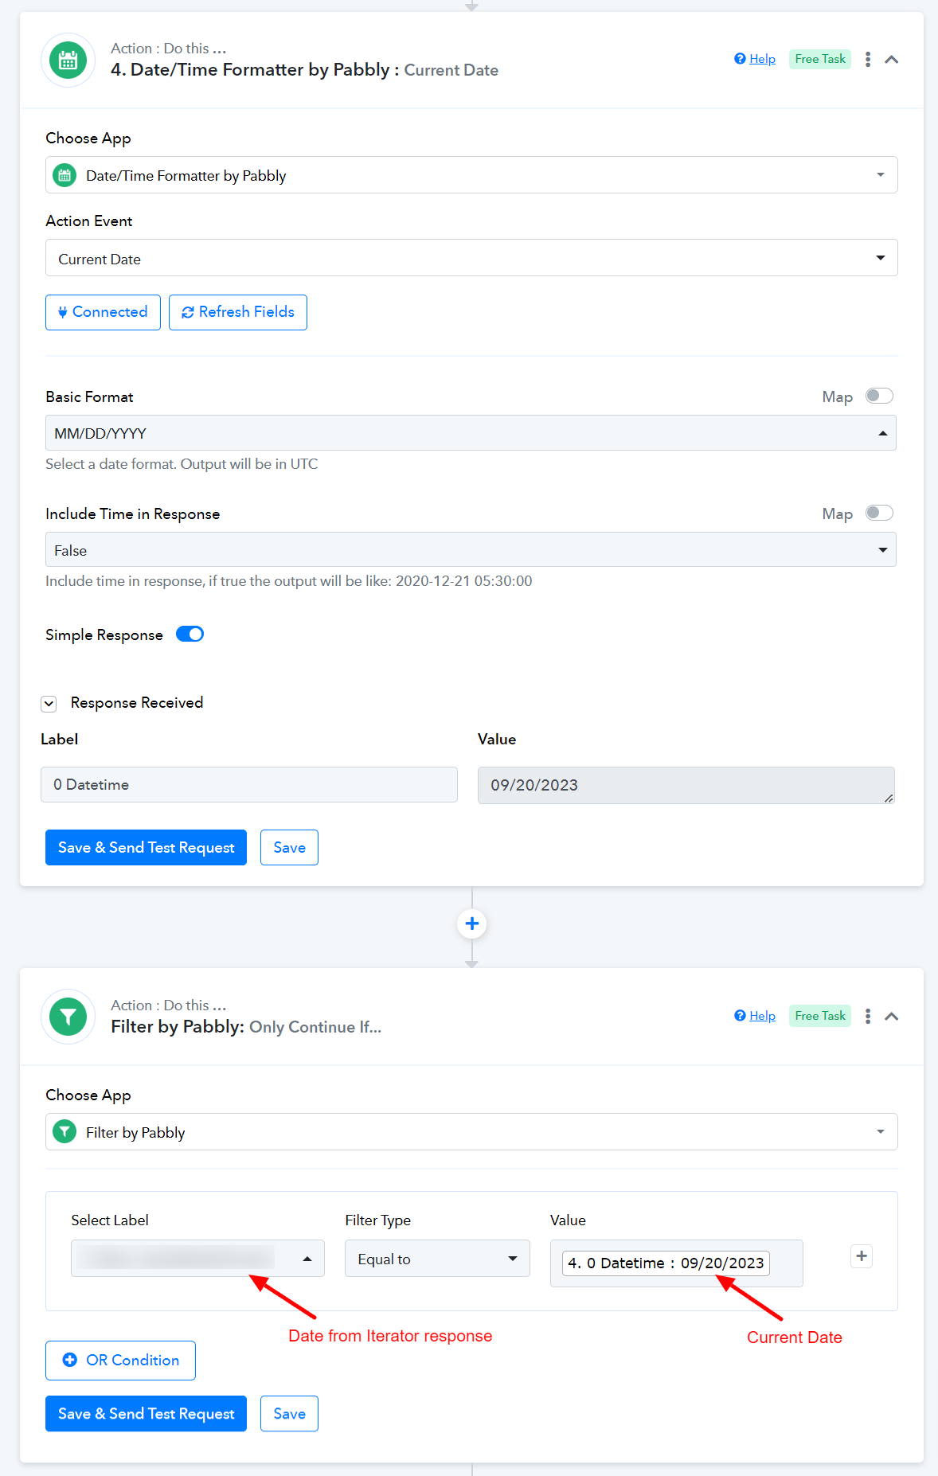Open Choose App dropdown showing Filter by Pabbly
This screenshot has height=1476, width=938.
[x=471, y=1132]
